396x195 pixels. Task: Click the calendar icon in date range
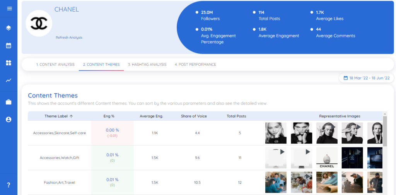(346, 78)
